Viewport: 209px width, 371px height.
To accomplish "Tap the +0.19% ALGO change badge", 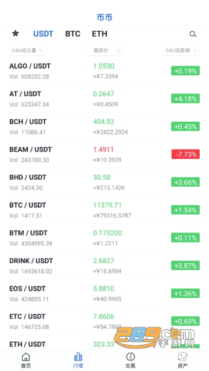I will click(x=185, y=71).
